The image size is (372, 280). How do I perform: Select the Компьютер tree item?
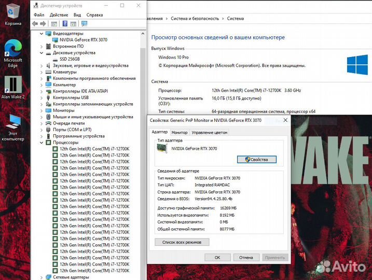pos(64,85)
